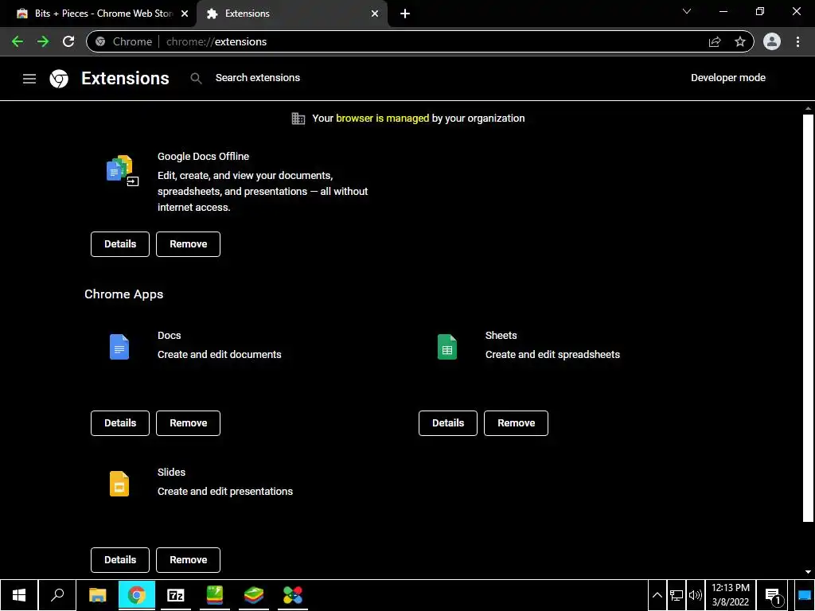Click the managed organization building icon

tap(298, 119)
